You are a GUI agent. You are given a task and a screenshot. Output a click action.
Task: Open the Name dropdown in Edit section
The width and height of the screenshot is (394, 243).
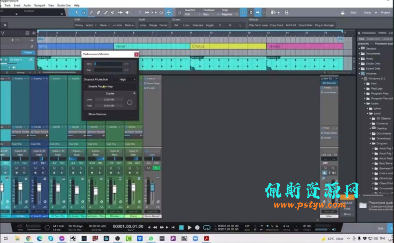click(x=104, y=25)
